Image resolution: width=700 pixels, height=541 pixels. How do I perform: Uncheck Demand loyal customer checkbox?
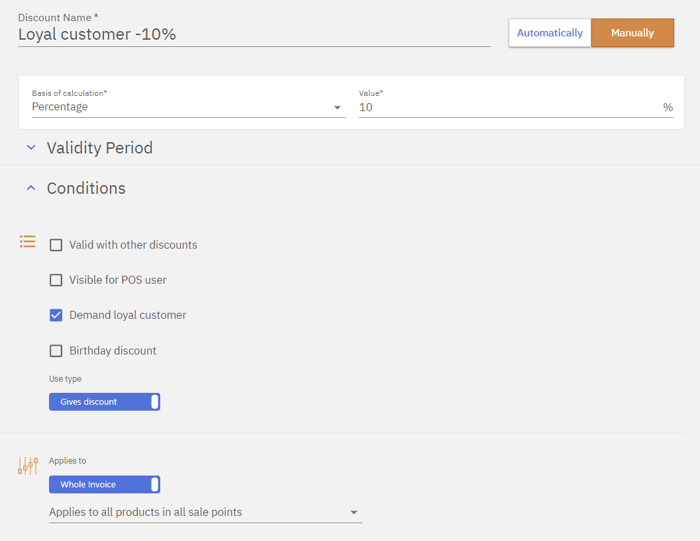click(56, 315)
